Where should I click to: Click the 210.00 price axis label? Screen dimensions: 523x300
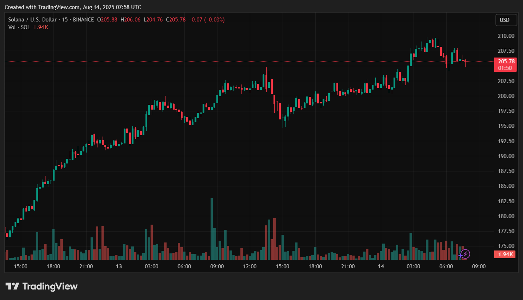click(x=506, y=36)
